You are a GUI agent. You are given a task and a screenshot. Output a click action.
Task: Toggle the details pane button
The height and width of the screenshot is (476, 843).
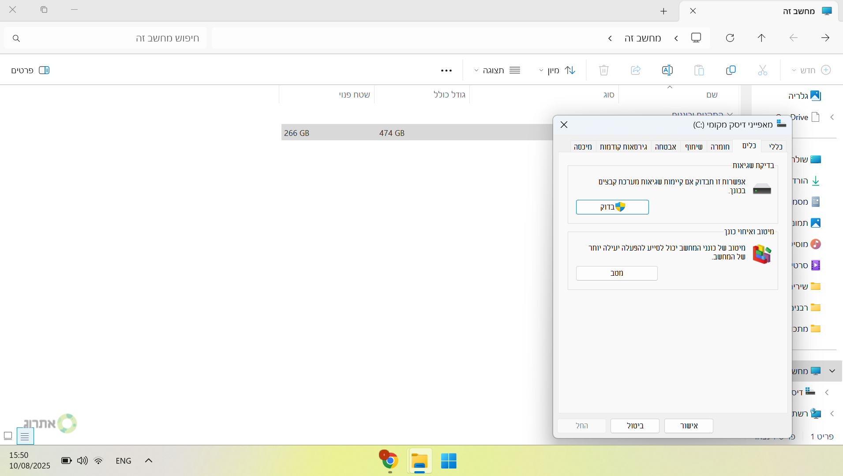(30, 71)
